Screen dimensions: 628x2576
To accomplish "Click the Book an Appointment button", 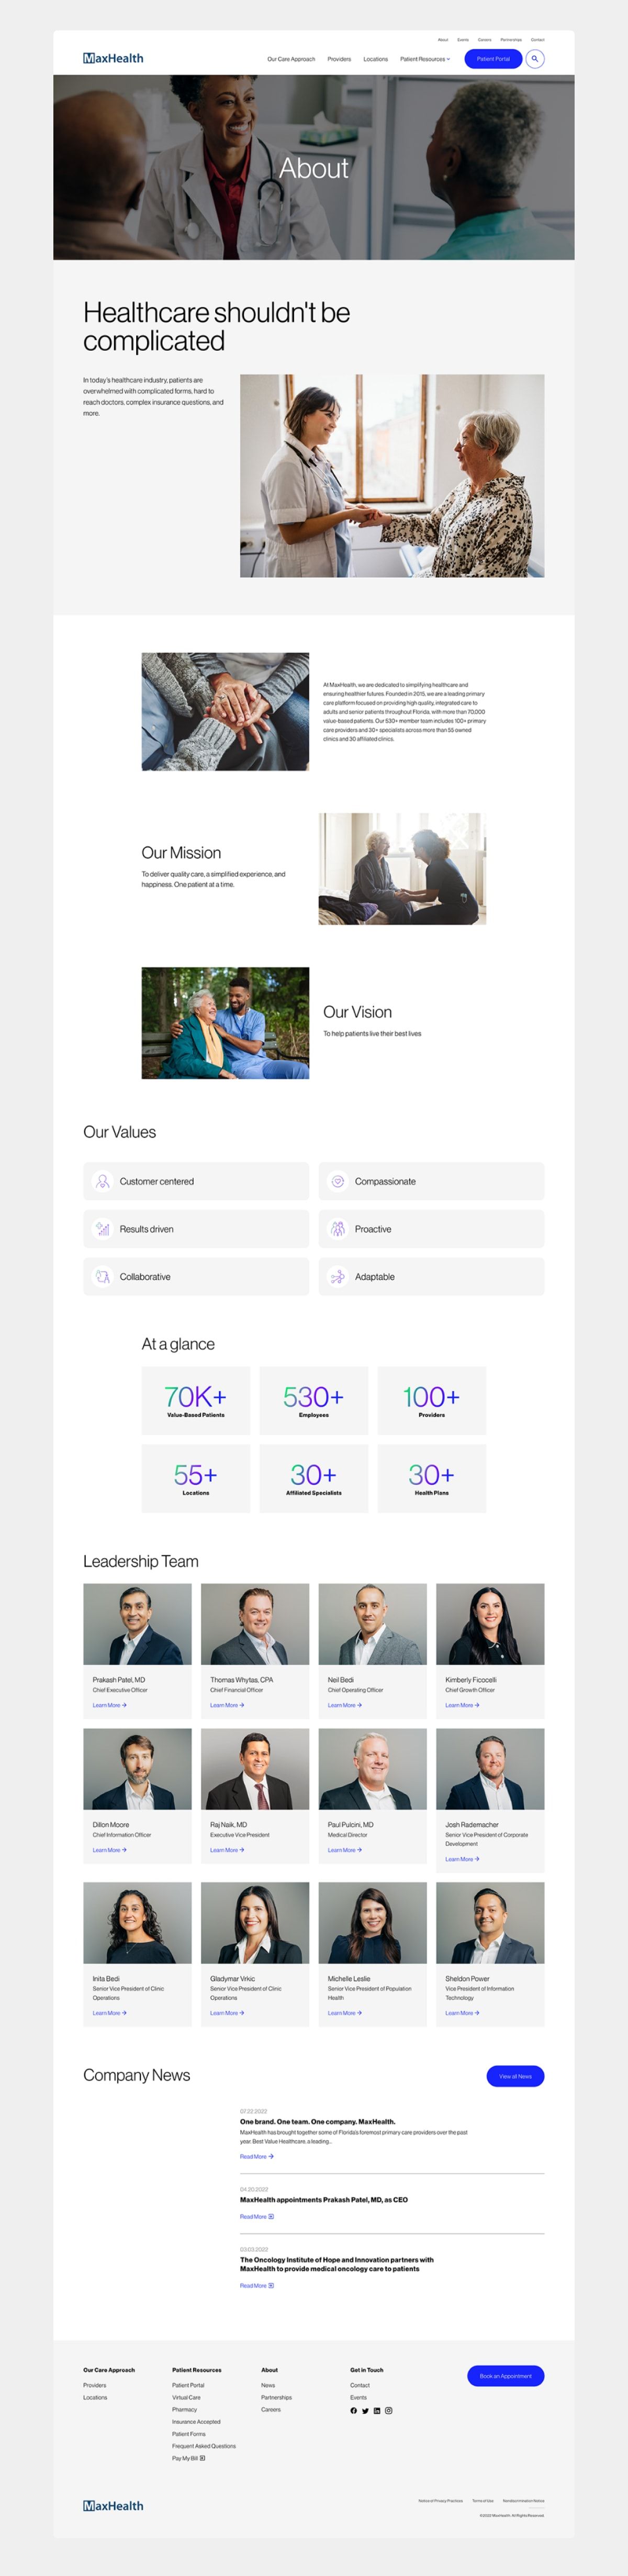I will 505,2375.
